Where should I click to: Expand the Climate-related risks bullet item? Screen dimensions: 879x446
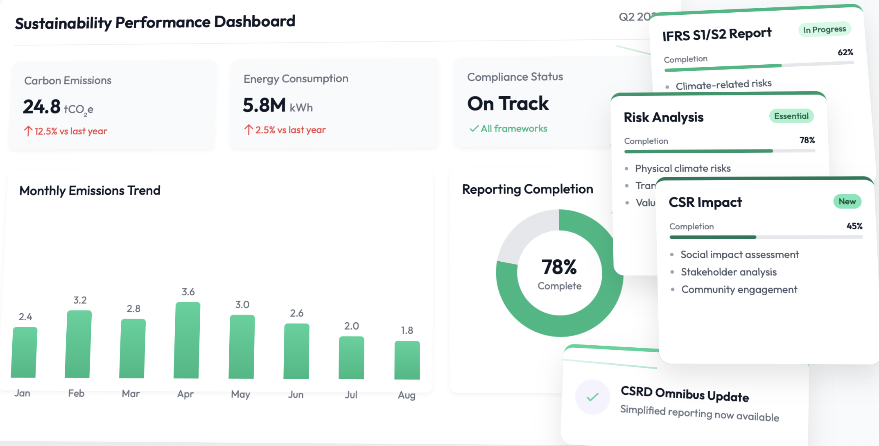pos(724,83)
